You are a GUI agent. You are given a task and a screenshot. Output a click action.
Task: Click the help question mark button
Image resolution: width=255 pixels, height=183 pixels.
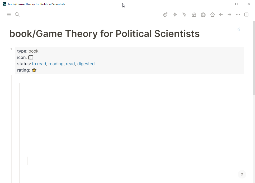[242, 174]
